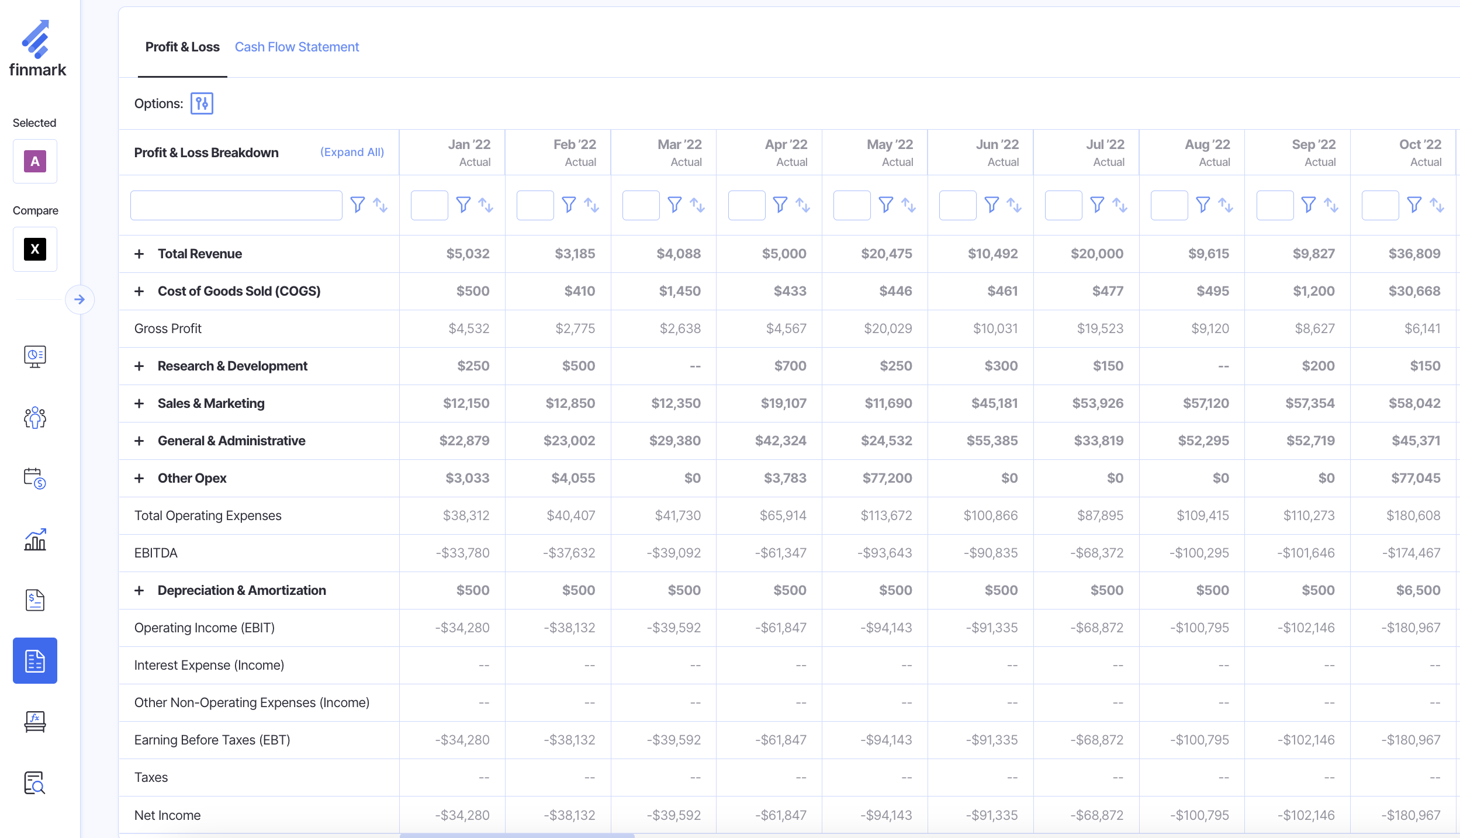
Task: Open the bar chart growth sidebar icon
Action: pyautogui.click(x=35, y=539)
